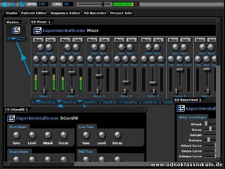The height and width of the screenshot is (169, 225).
Task: Click the 'ES DGenR8 1' module title
Action: [16, 110]
